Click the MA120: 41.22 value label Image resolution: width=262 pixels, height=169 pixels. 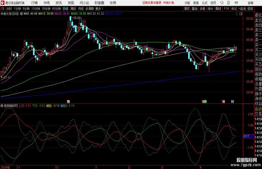(96, 14)
